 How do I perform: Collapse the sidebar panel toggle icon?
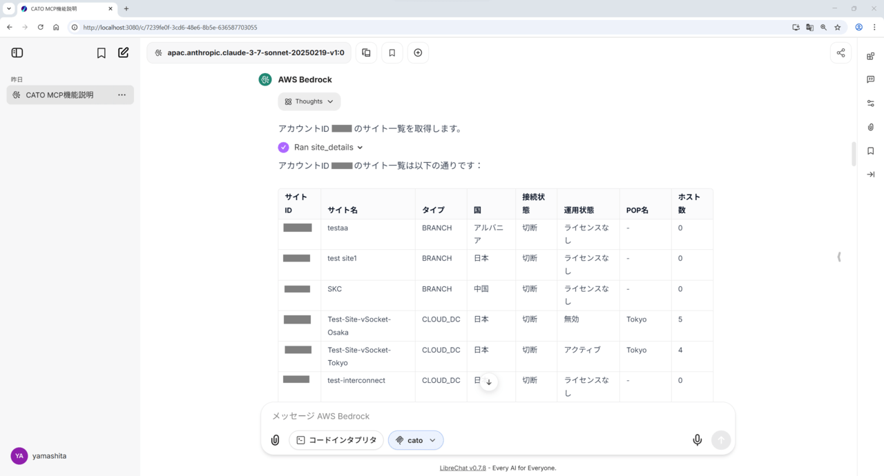click(17, 52)
